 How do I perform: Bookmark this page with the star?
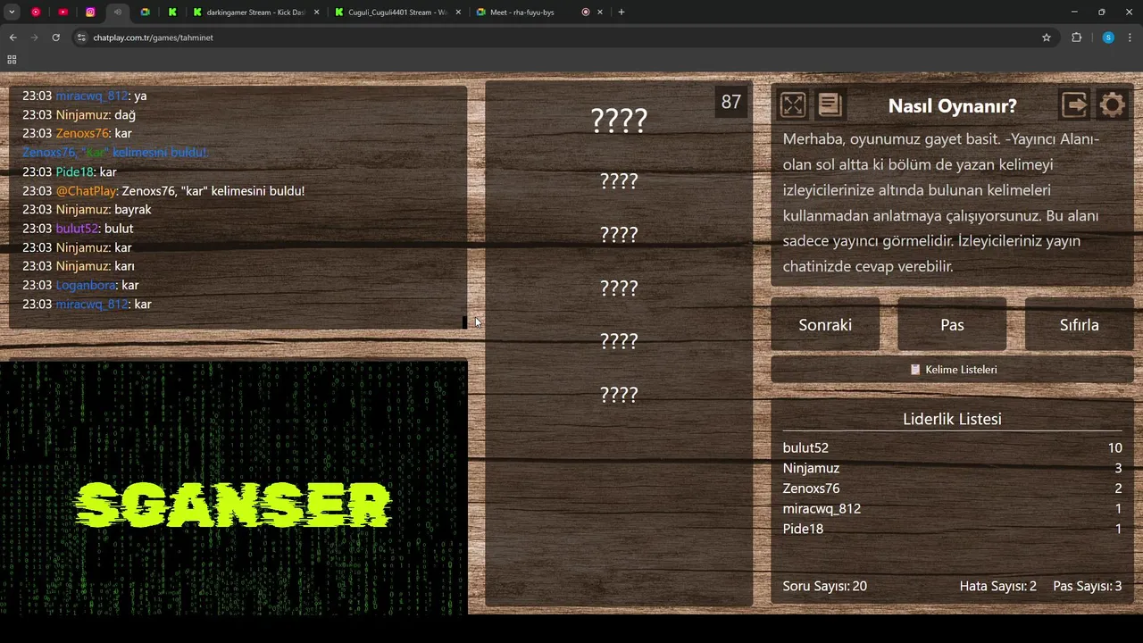click(x=1047, y=38)
